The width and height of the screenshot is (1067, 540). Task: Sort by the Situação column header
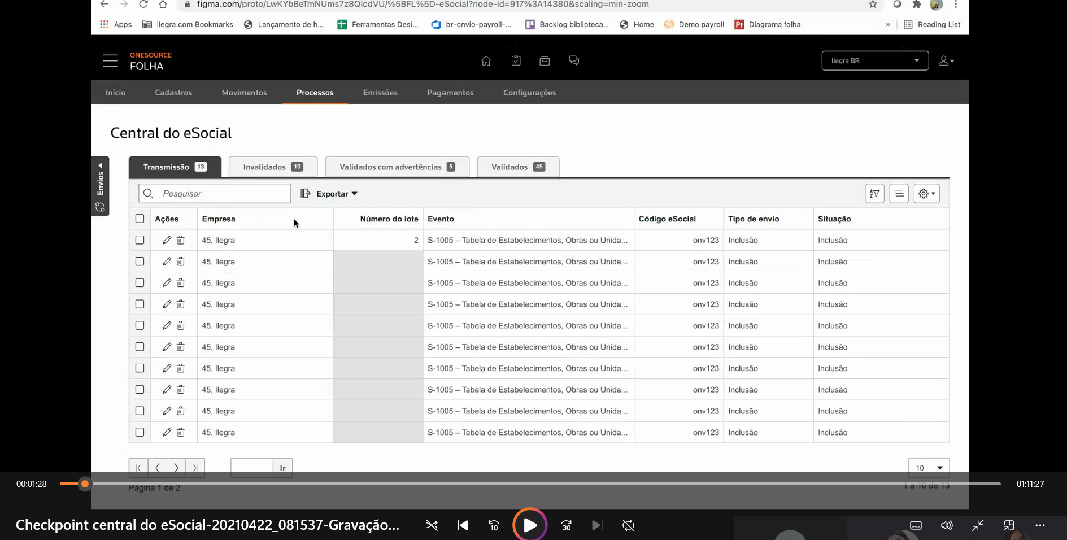[834, 219]
